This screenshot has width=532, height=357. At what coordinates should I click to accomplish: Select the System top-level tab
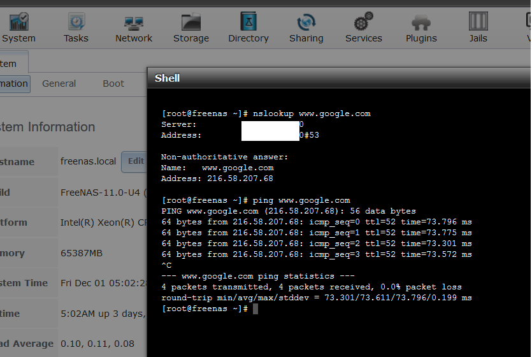(13, 62)
